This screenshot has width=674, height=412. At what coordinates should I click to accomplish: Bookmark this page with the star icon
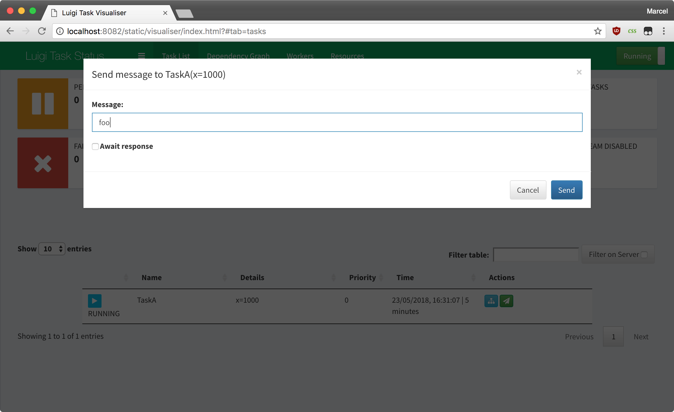tap(598, 31)
